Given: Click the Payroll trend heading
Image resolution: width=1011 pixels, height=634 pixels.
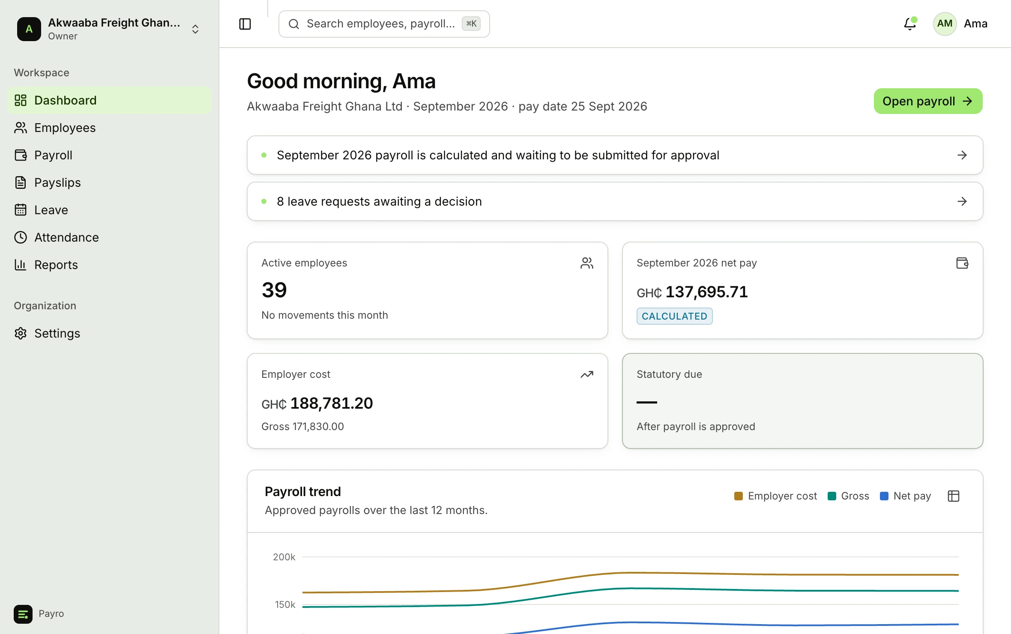Looking at the screenshot, I should [x=303, y=491].
